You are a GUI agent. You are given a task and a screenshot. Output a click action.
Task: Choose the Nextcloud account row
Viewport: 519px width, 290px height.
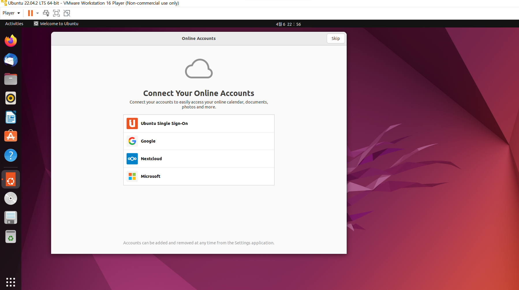tap(199, 159)
